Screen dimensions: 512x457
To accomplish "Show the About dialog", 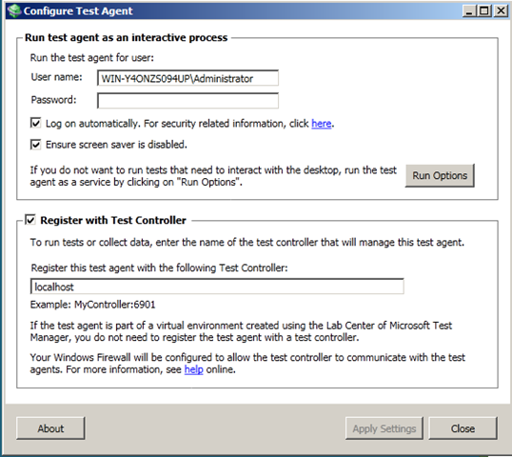I will [x=50, y=428].
